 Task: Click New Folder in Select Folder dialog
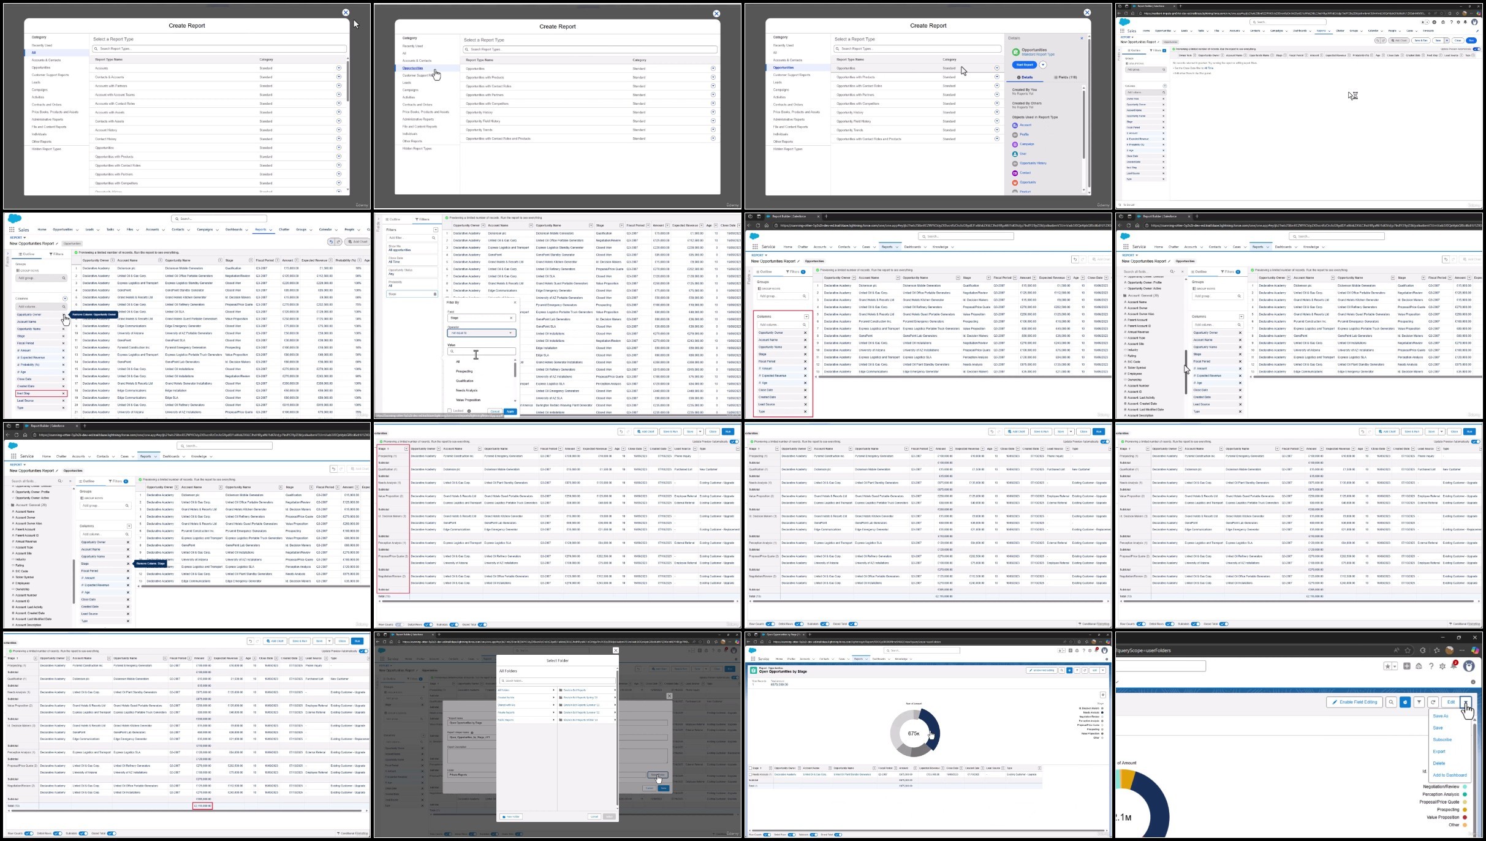coord(510,816)
